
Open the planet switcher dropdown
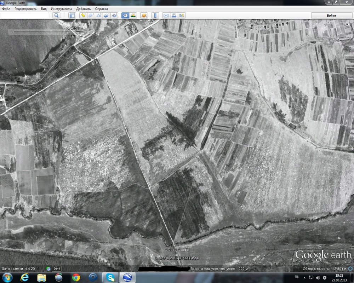coord(144,16)
